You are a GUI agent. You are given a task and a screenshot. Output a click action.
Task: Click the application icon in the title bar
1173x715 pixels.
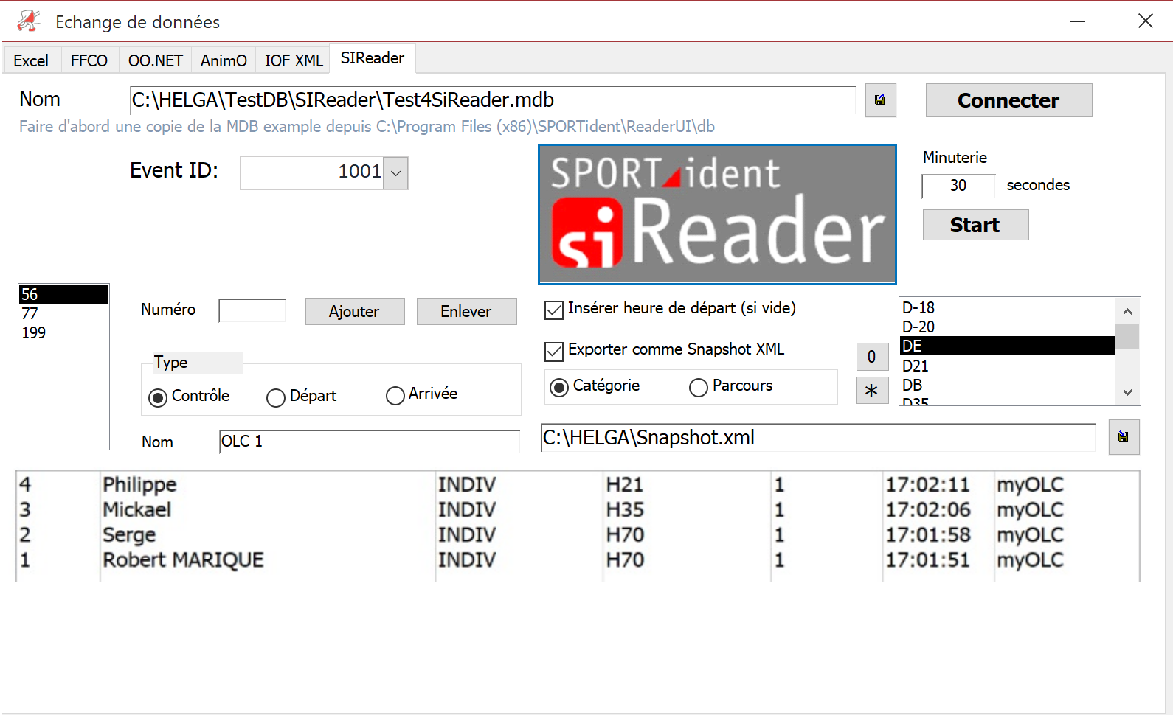pos(29,21)
